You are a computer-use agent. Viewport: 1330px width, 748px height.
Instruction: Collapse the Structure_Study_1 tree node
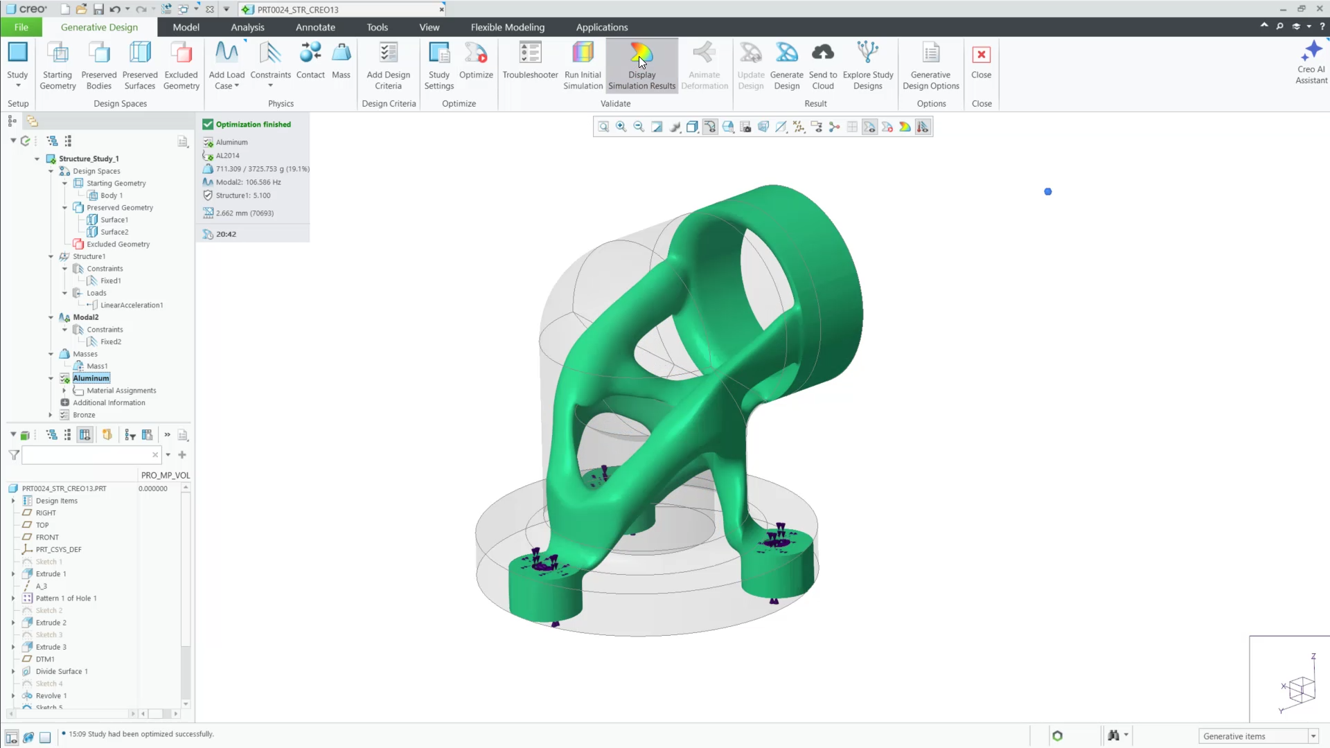tap(37, 159)
